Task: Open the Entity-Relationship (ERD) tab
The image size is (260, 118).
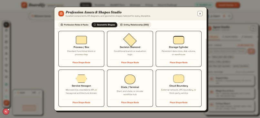Action: coord(135,25)
